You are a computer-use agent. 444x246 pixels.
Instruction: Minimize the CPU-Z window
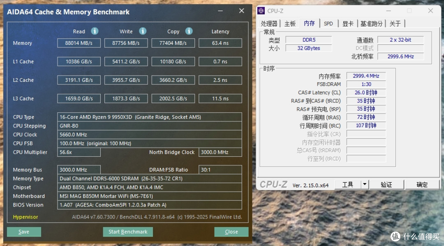click(x=388, y=11)
